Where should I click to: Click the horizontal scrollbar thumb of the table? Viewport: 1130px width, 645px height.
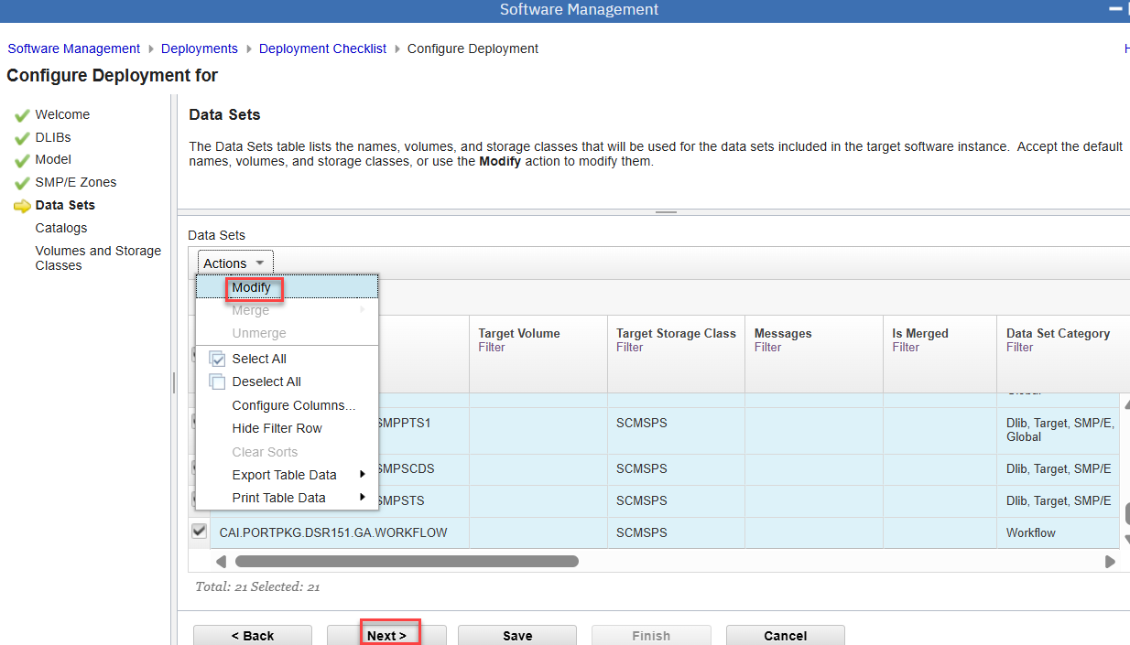click(406, 562)
